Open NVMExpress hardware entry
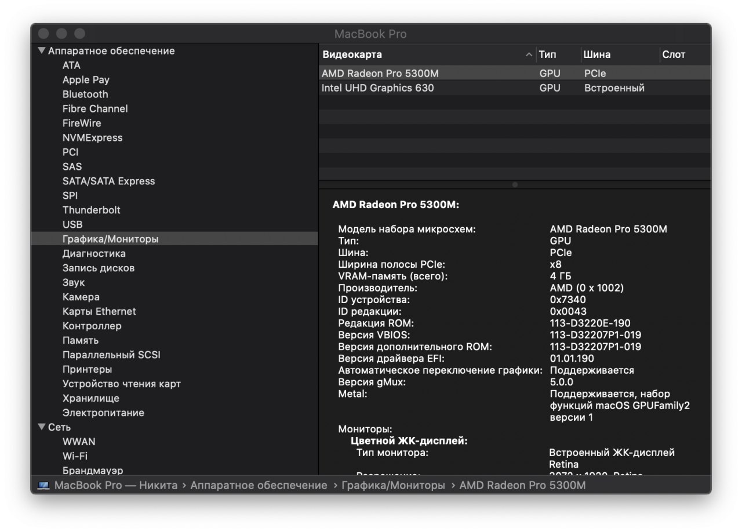742x532 pixels. (x=92, y=137)
